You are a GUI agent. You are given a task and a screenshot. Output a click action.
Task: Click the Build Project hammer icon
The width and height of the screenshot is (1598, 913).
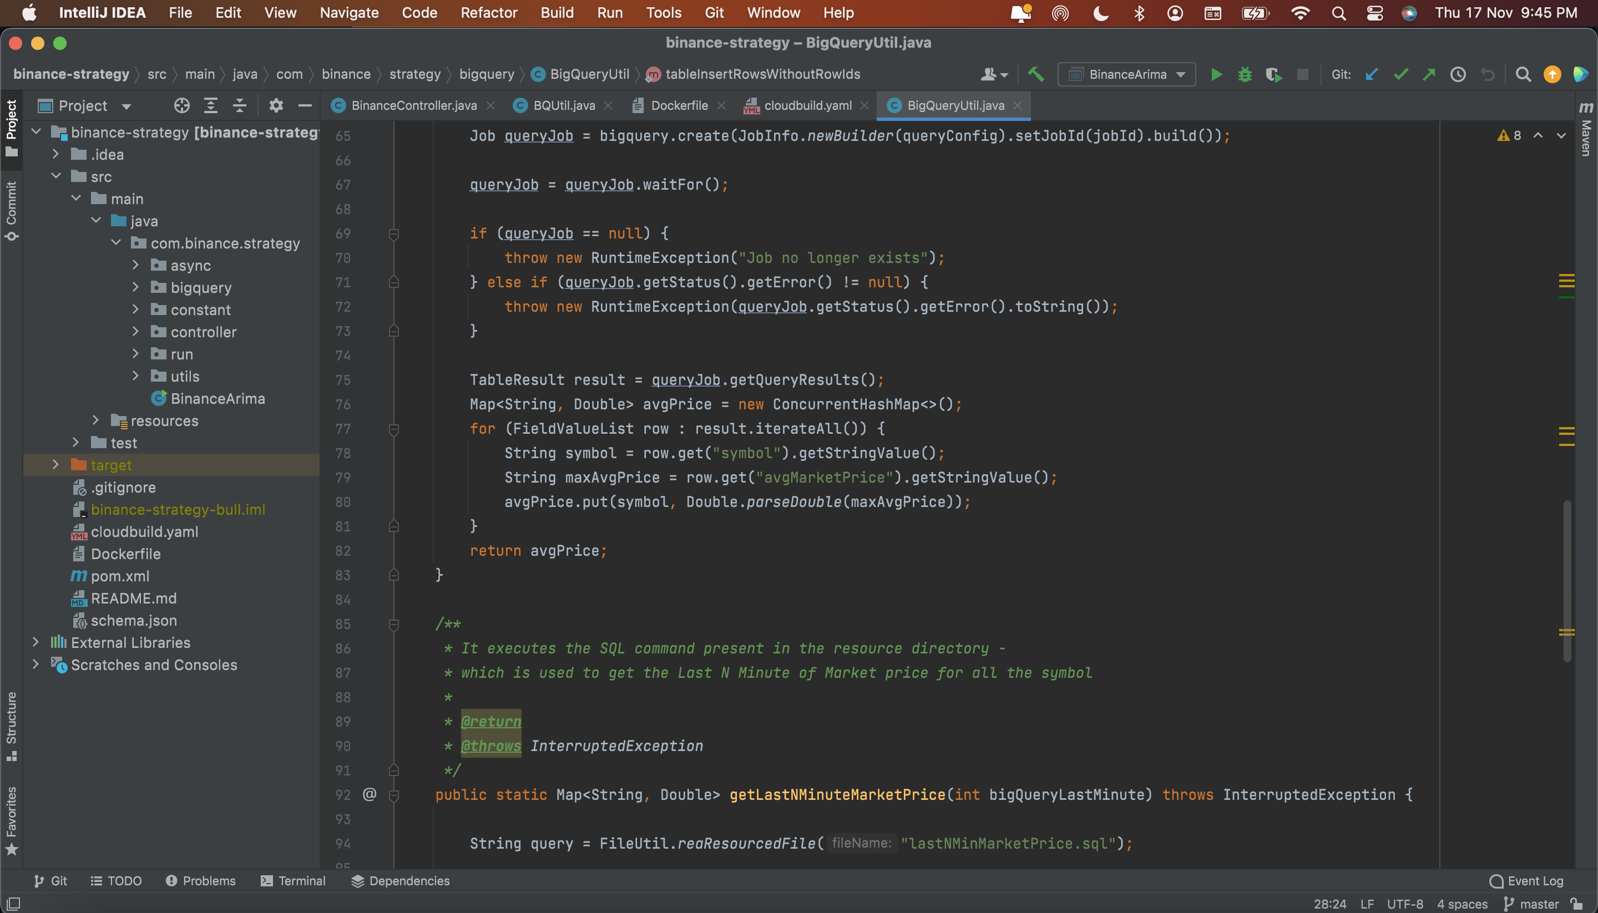coord(1035,74)
